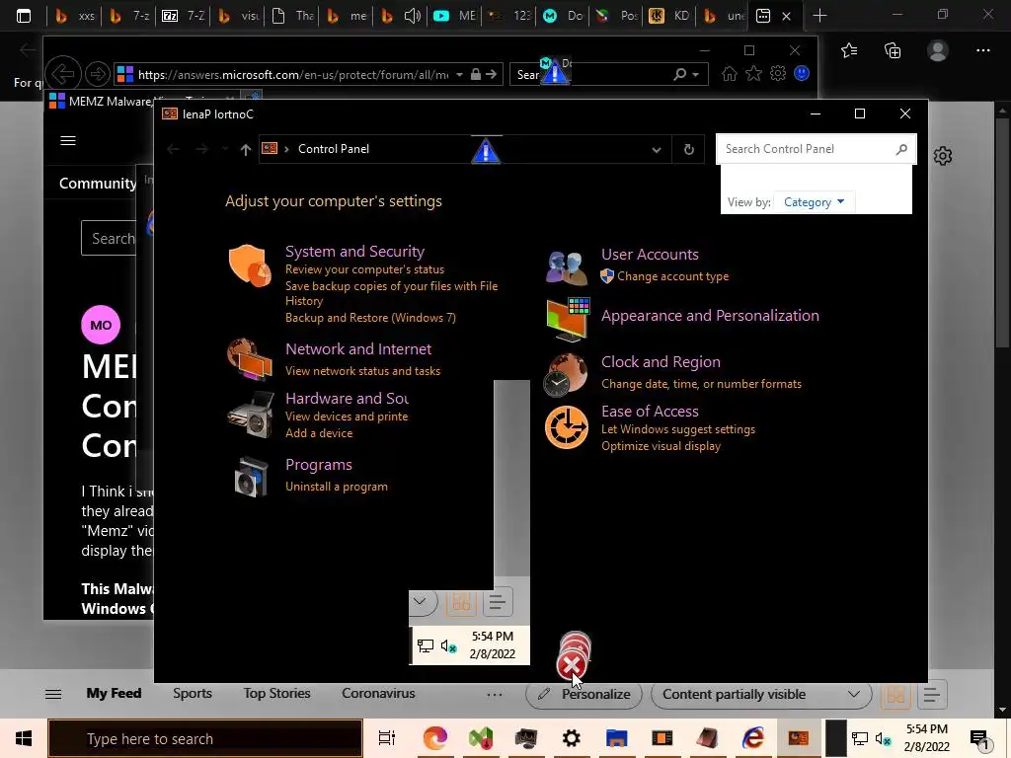The image size is (1011, 758).
Task: Open page settings gear in Edge new tab
Action: click(x=942, y=156)
